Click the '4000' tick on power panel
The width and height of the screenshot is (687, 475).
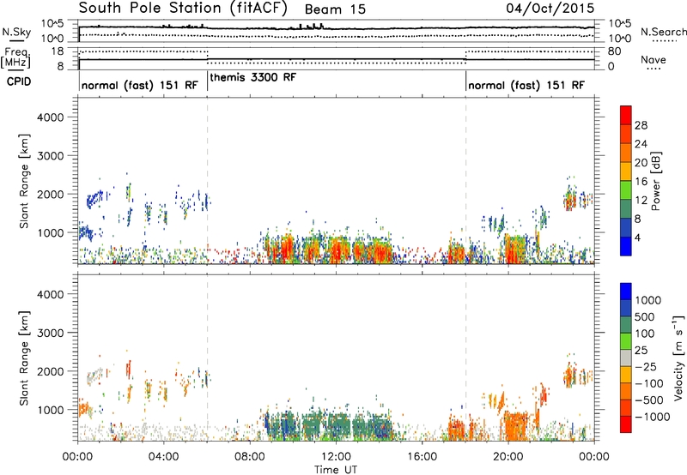click(51, 117)
